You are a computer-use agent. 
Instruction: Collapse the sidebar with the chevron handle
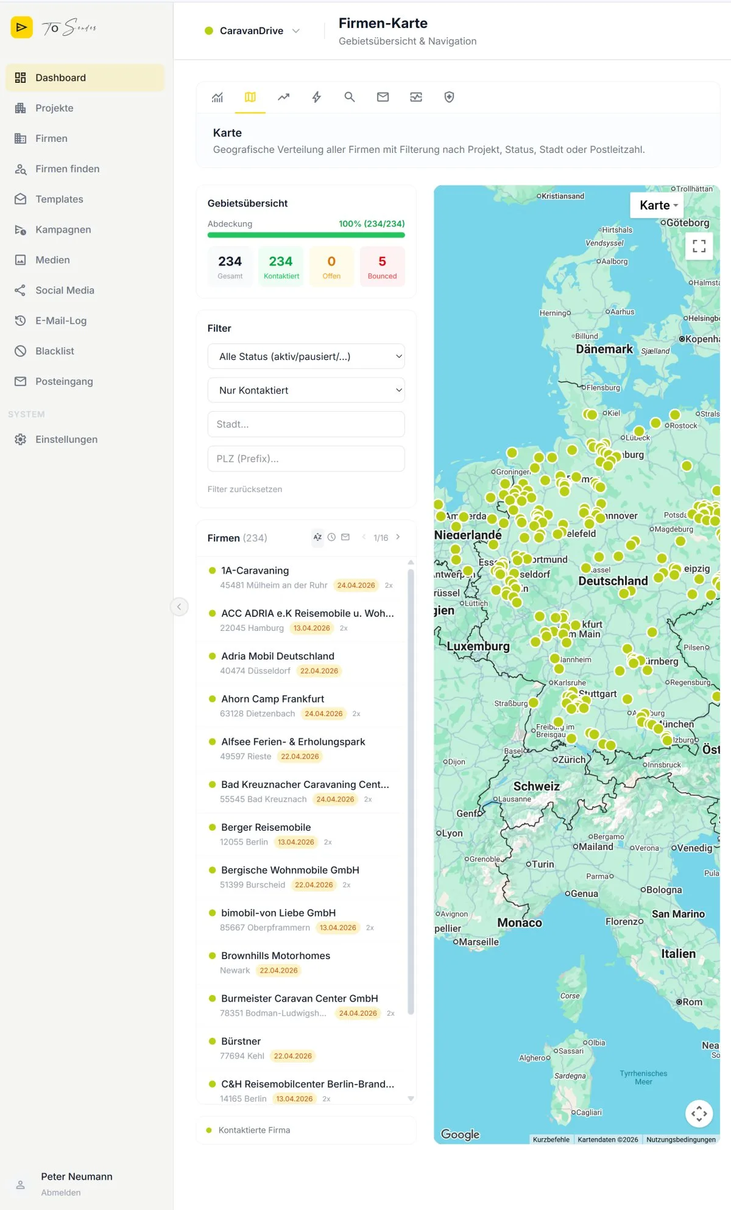[x=179, y=607]
